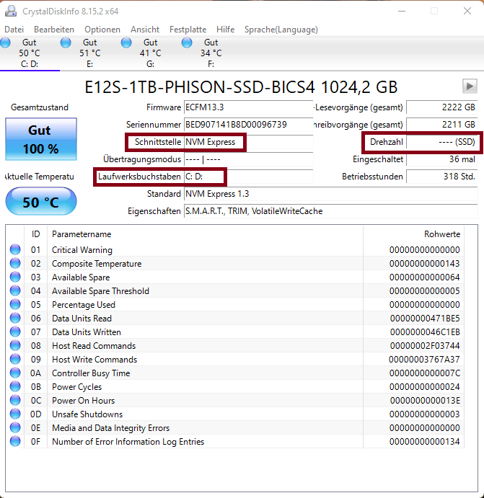Click status orb for Host Read Commands

(15, 345)
